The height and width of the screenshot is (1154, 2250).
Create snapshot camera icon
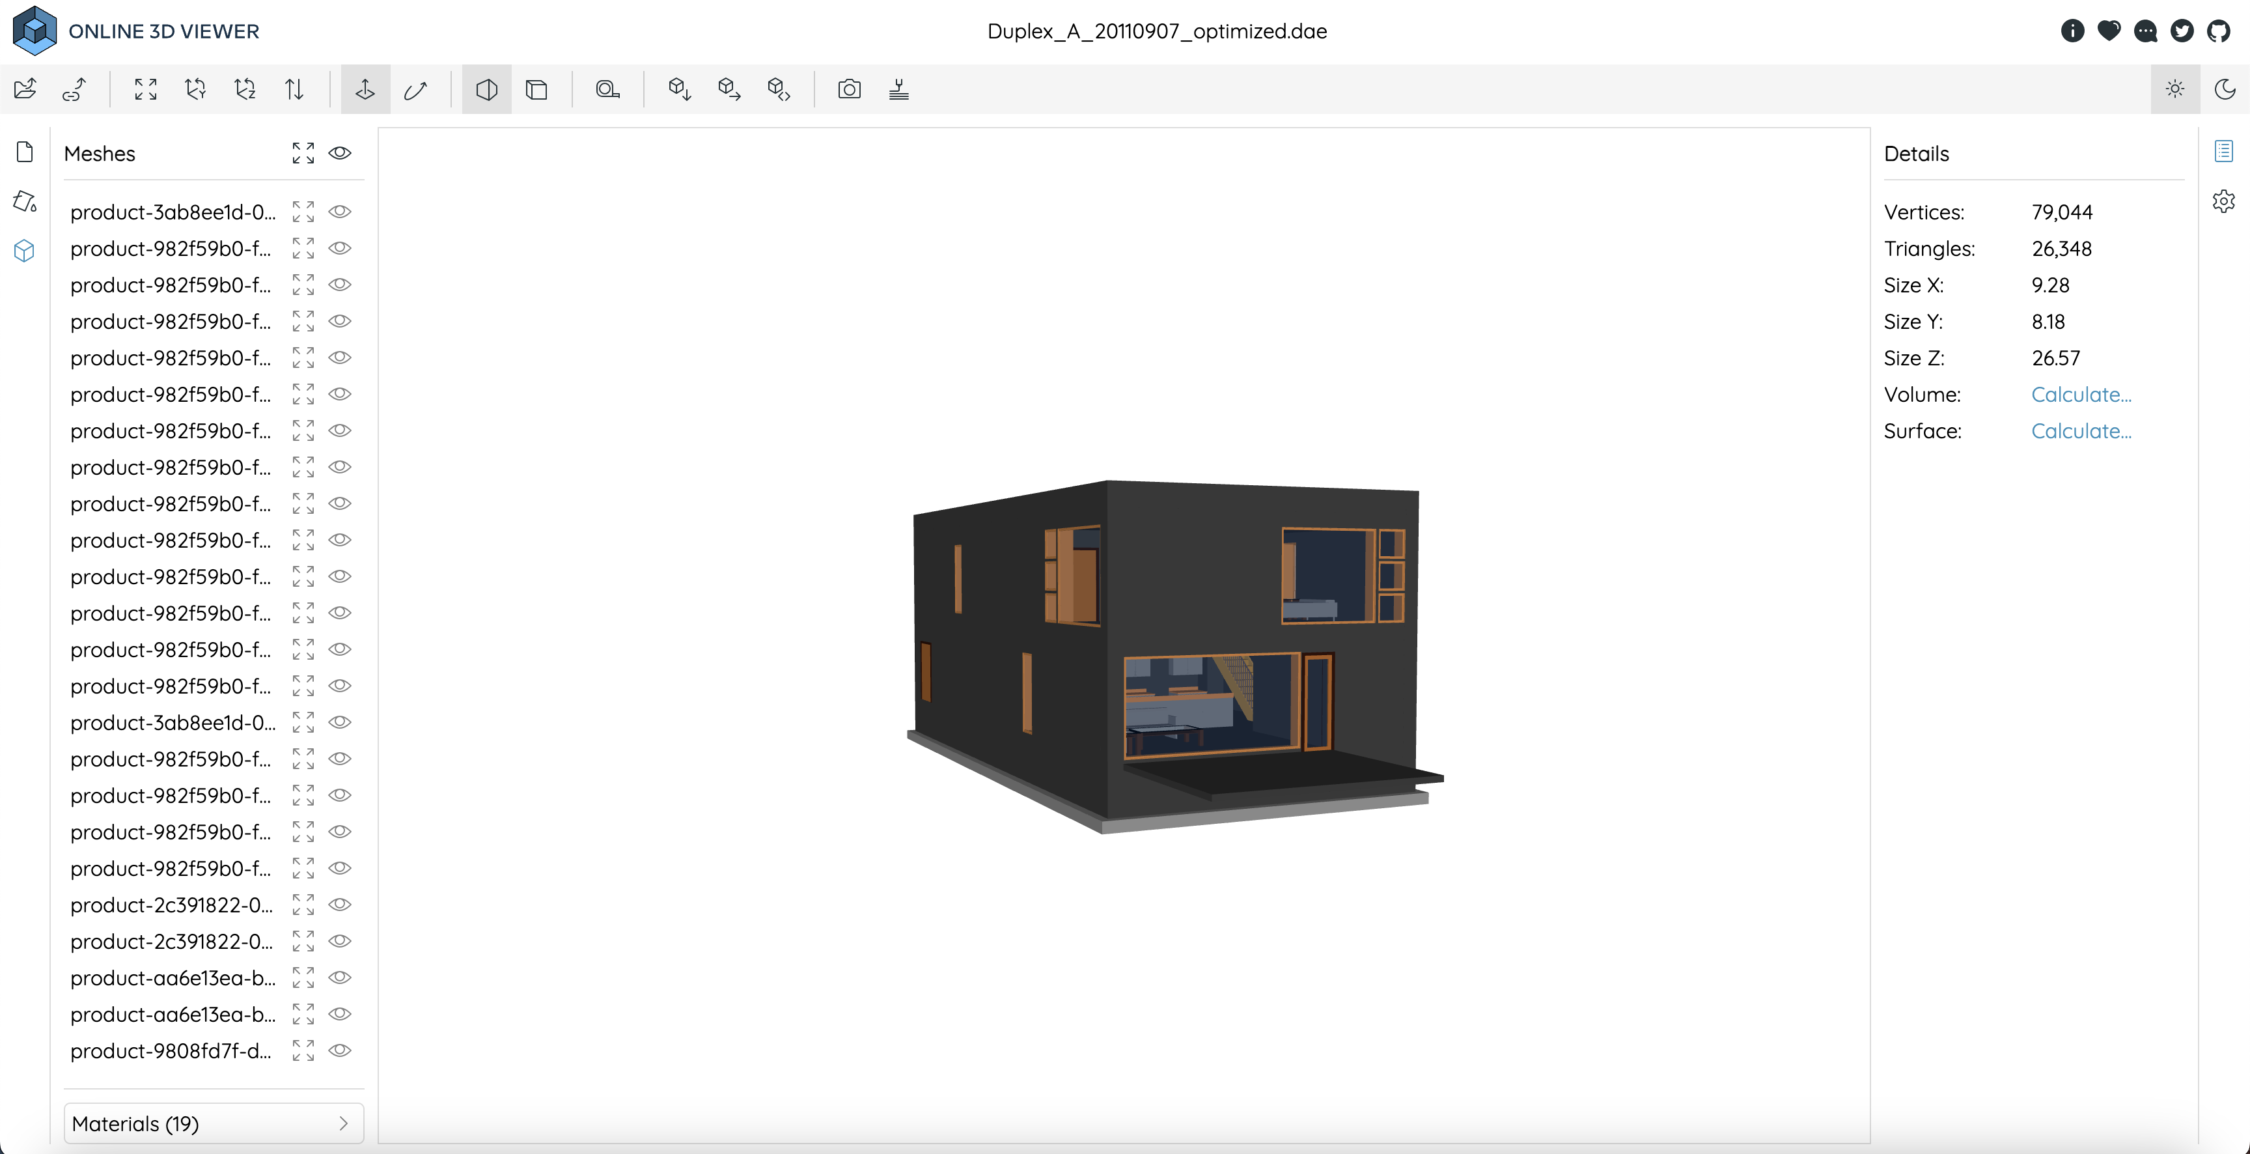tap(849, 89)
